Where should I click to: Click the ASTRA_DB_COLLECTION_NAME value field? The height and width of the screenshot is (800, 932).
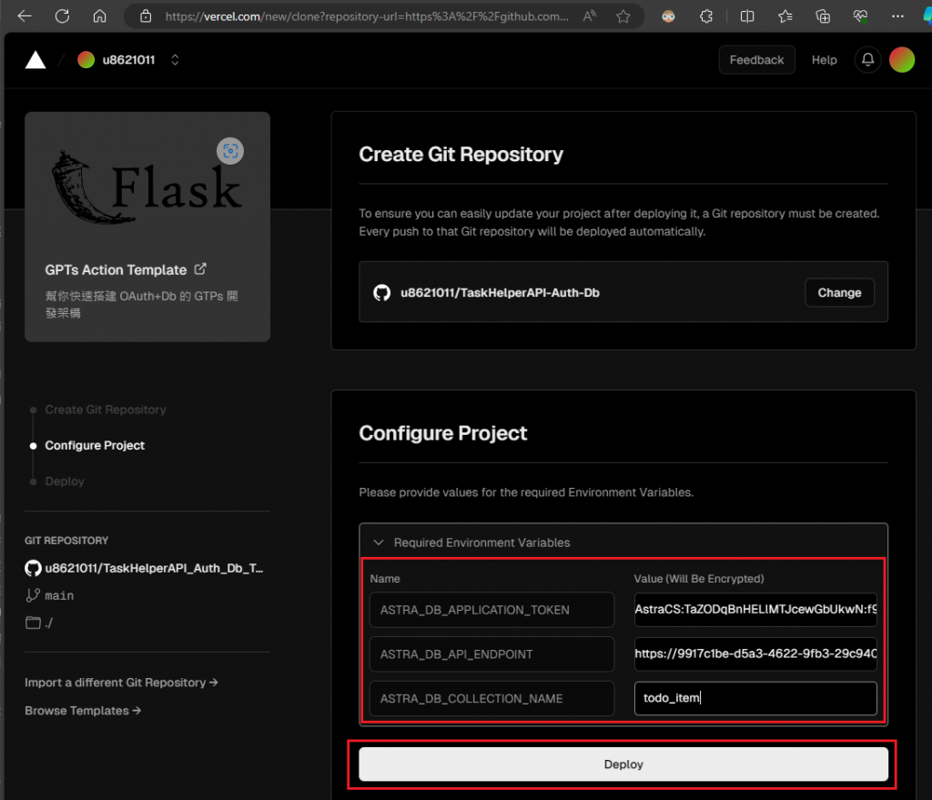[755, 699]
